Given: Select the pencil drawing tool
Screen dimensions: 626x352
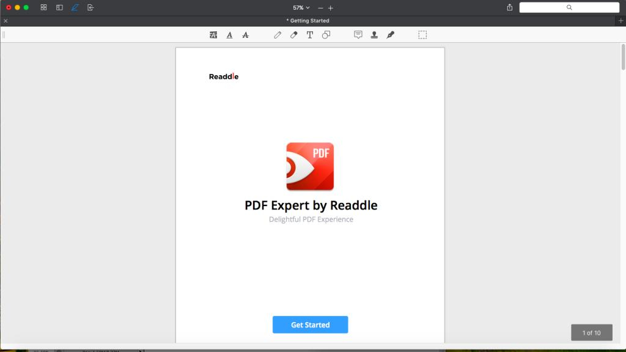Looking at the screenshot, I should point(278,35).
